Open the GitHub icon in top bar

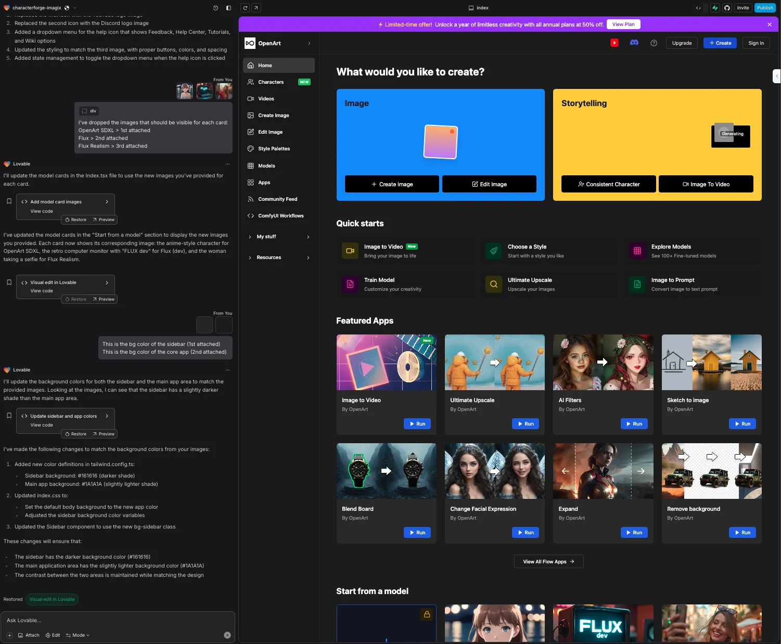point(727,8)
